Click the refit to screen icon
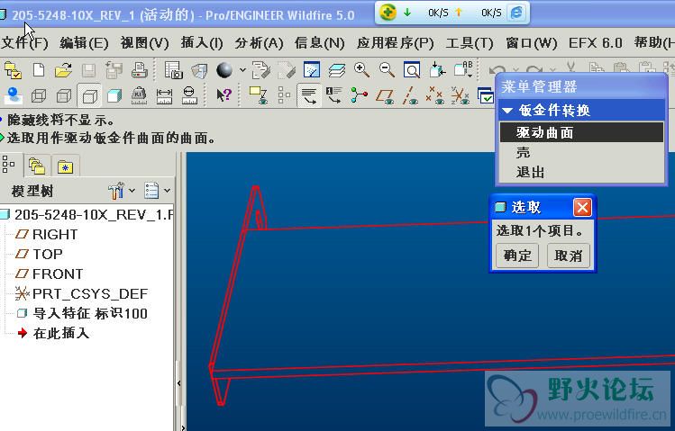 point(412,70)
